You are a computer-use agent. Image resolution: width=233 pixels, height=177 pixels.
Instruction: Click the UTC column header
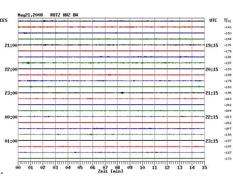(x=213, y=20)
